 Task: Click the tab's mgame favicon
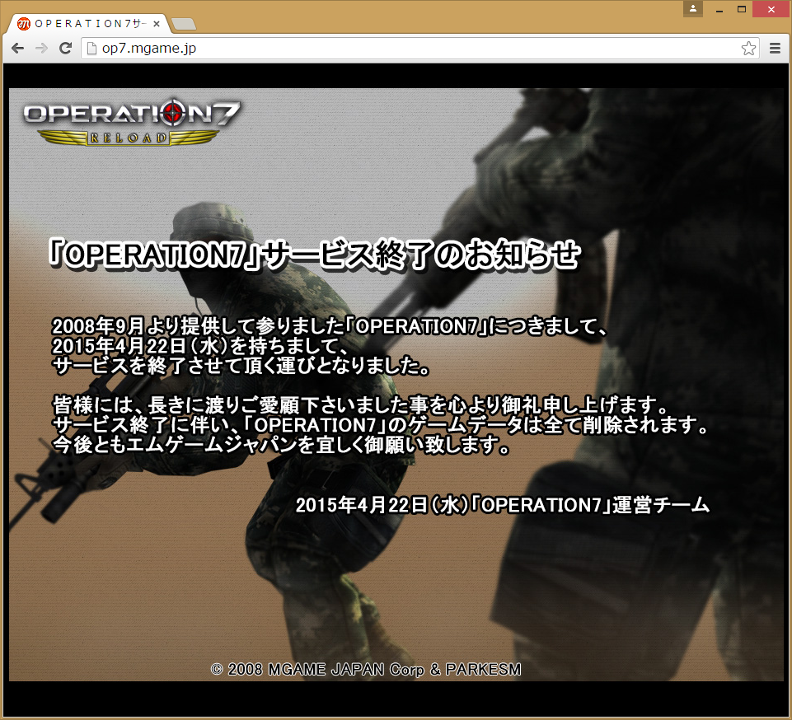(x=24, y=24)
